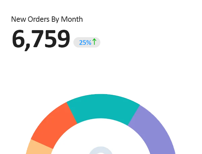Click the 6,759 orders total
The height and width of the screenshot is (154, 202).
[x=41, y=39]
